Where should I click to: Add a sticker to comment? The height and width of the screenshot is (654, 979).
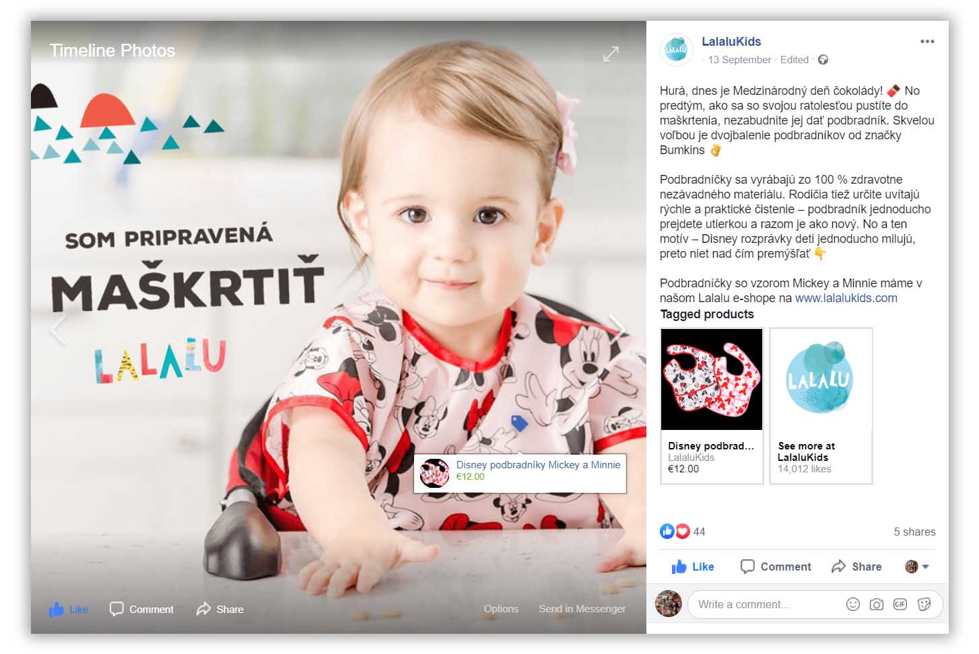[924, 604]
